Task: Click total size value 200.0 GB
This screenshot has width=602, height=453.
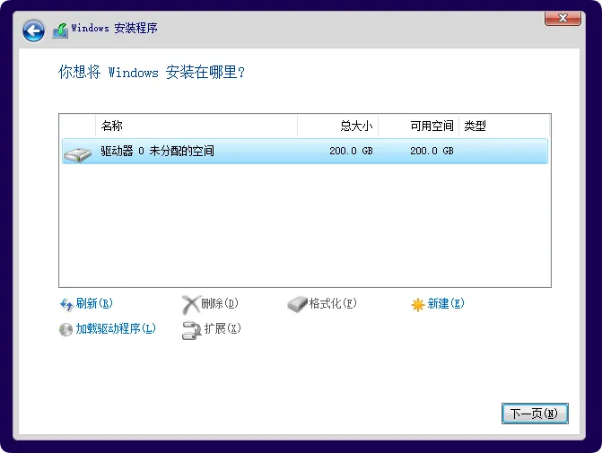Action: tap(351, 151)
